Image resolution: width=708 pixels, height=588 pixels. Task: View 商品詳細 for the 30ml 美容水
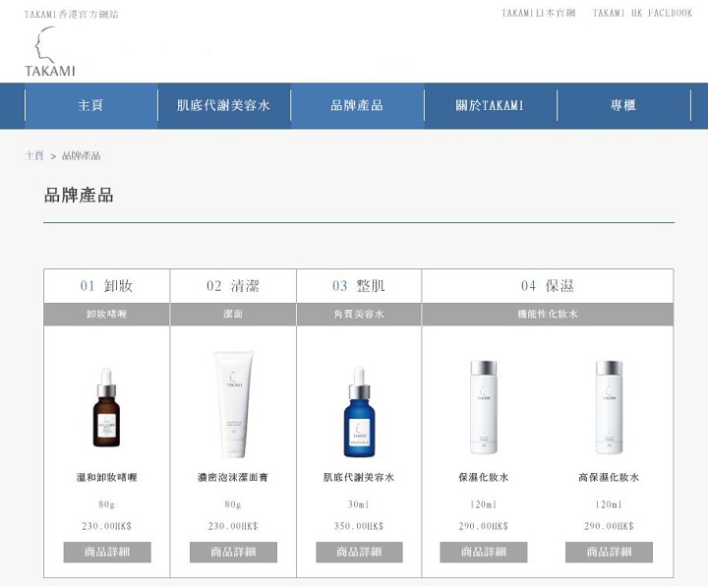tap(359, 552)
